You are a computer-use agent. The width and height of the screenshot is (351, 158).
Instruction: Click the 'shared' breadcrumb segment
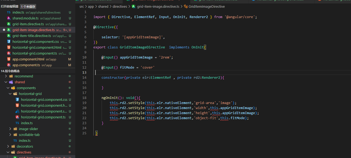pos(103,7)
